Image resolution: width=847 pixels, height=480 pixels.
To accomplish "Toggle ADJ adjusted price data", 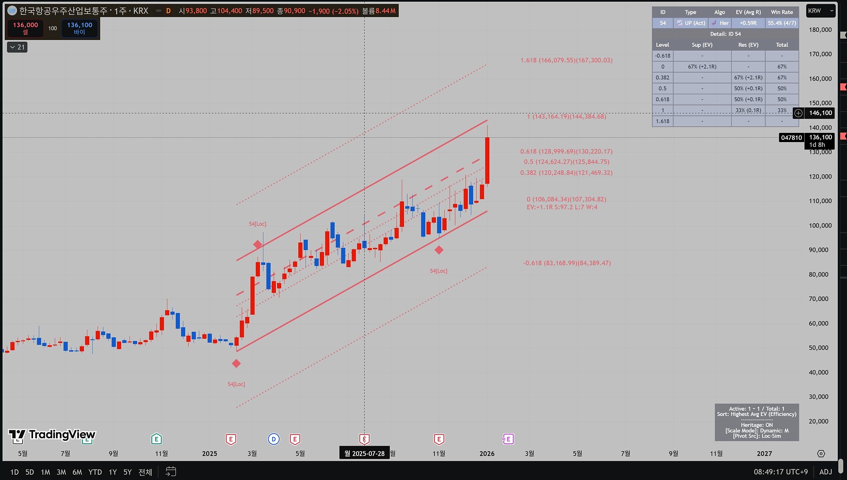I will (x=825, y=472).
